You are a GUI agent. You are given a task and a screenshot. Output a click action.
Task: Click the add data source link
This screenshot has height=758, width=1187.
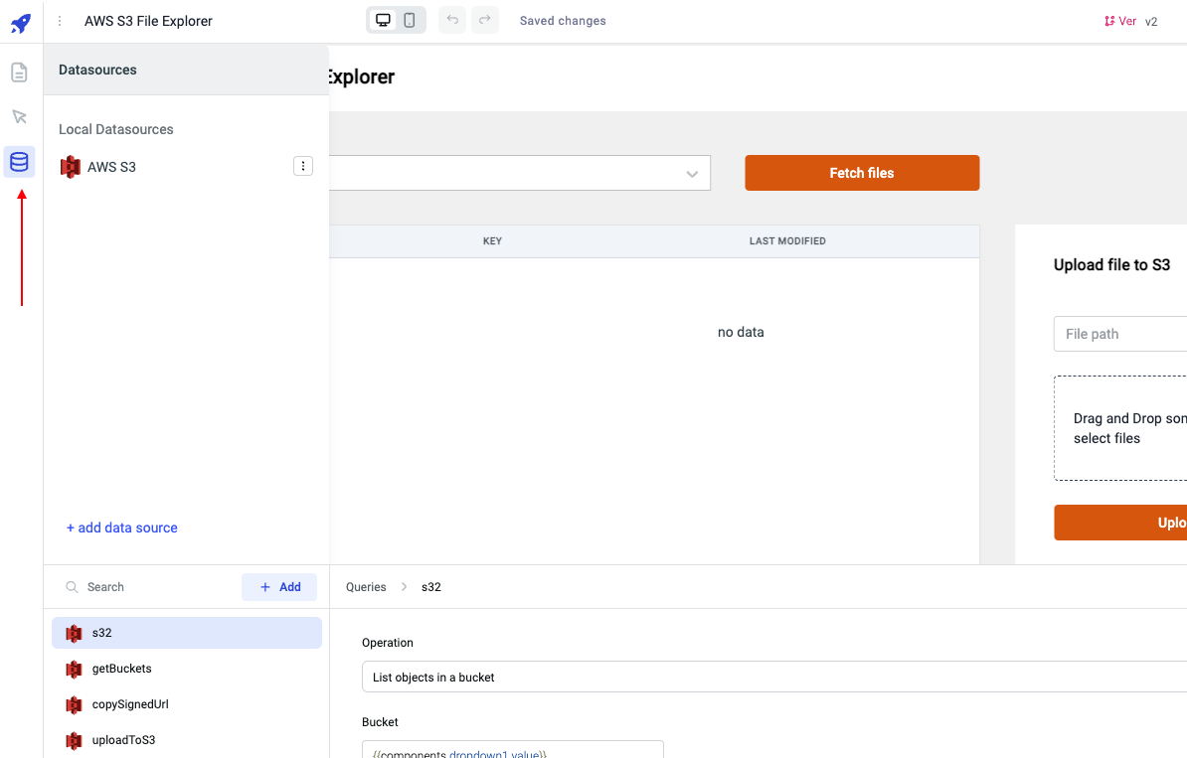click(121, 528)
